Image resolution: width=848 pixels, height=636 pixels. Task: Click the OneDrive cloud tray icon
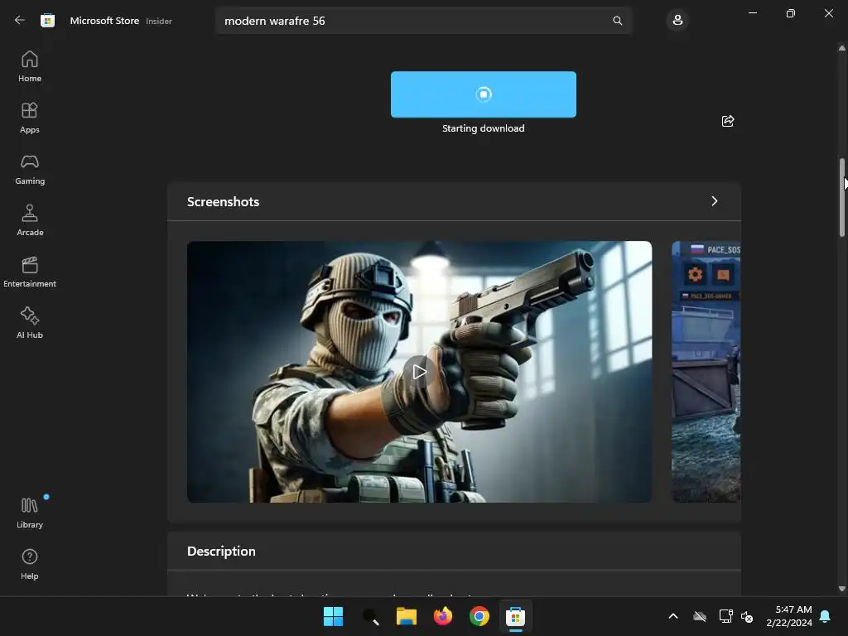[700, 616]
